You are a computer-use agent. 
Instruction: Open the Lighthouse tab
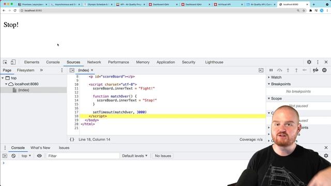point(214,62)
